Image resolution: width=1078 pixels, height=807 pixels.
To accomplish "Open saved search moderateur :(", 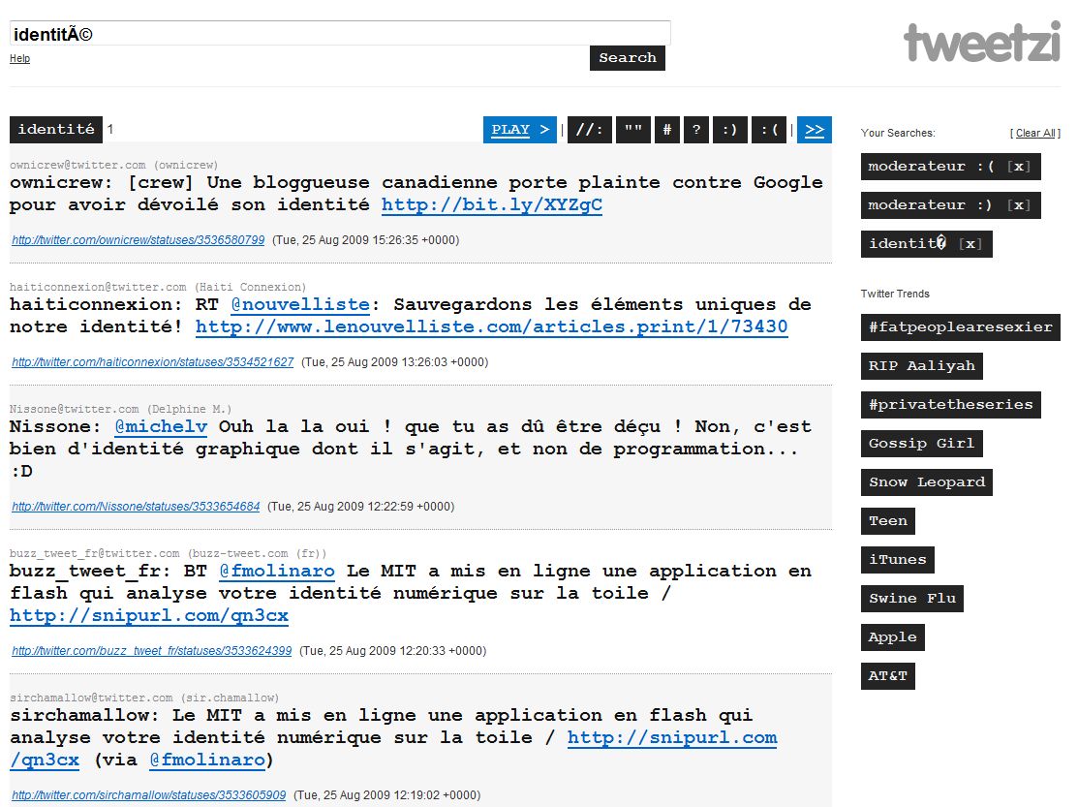I will pyautogui.click(x=931, y=167).
